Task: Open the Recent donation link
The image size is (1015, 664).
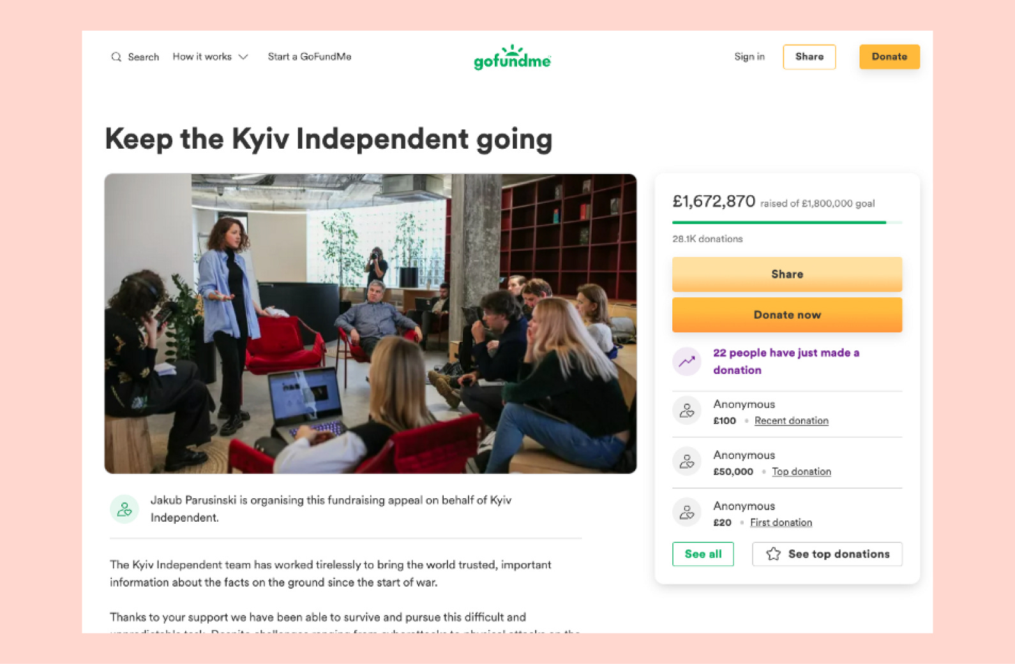Action: [x=792, y=421]
